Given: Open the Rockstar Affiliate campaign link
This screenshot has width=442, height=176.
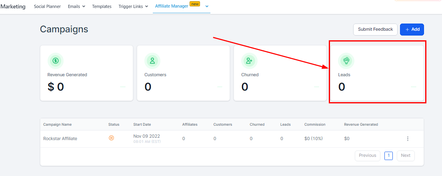Looking at the screenshot, I should (60, 138).
